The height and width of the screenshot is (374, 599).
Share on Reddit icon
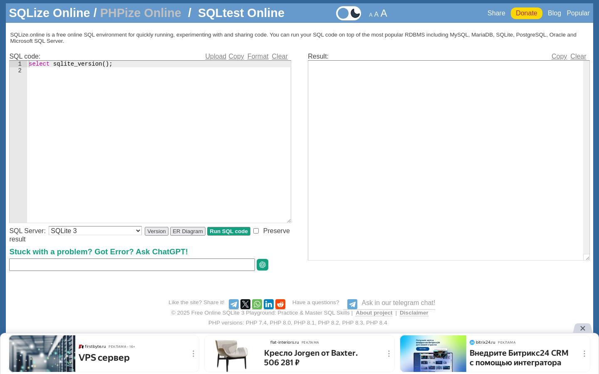pyautogui.click(x=280, y=304)
